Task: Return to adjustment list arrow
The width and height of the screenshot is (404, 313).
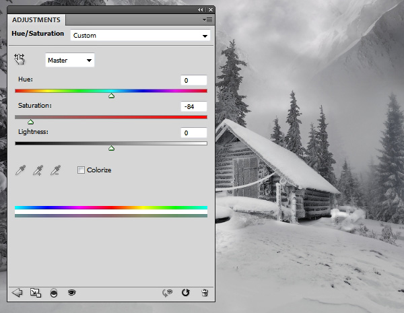Action: (18, 293)
